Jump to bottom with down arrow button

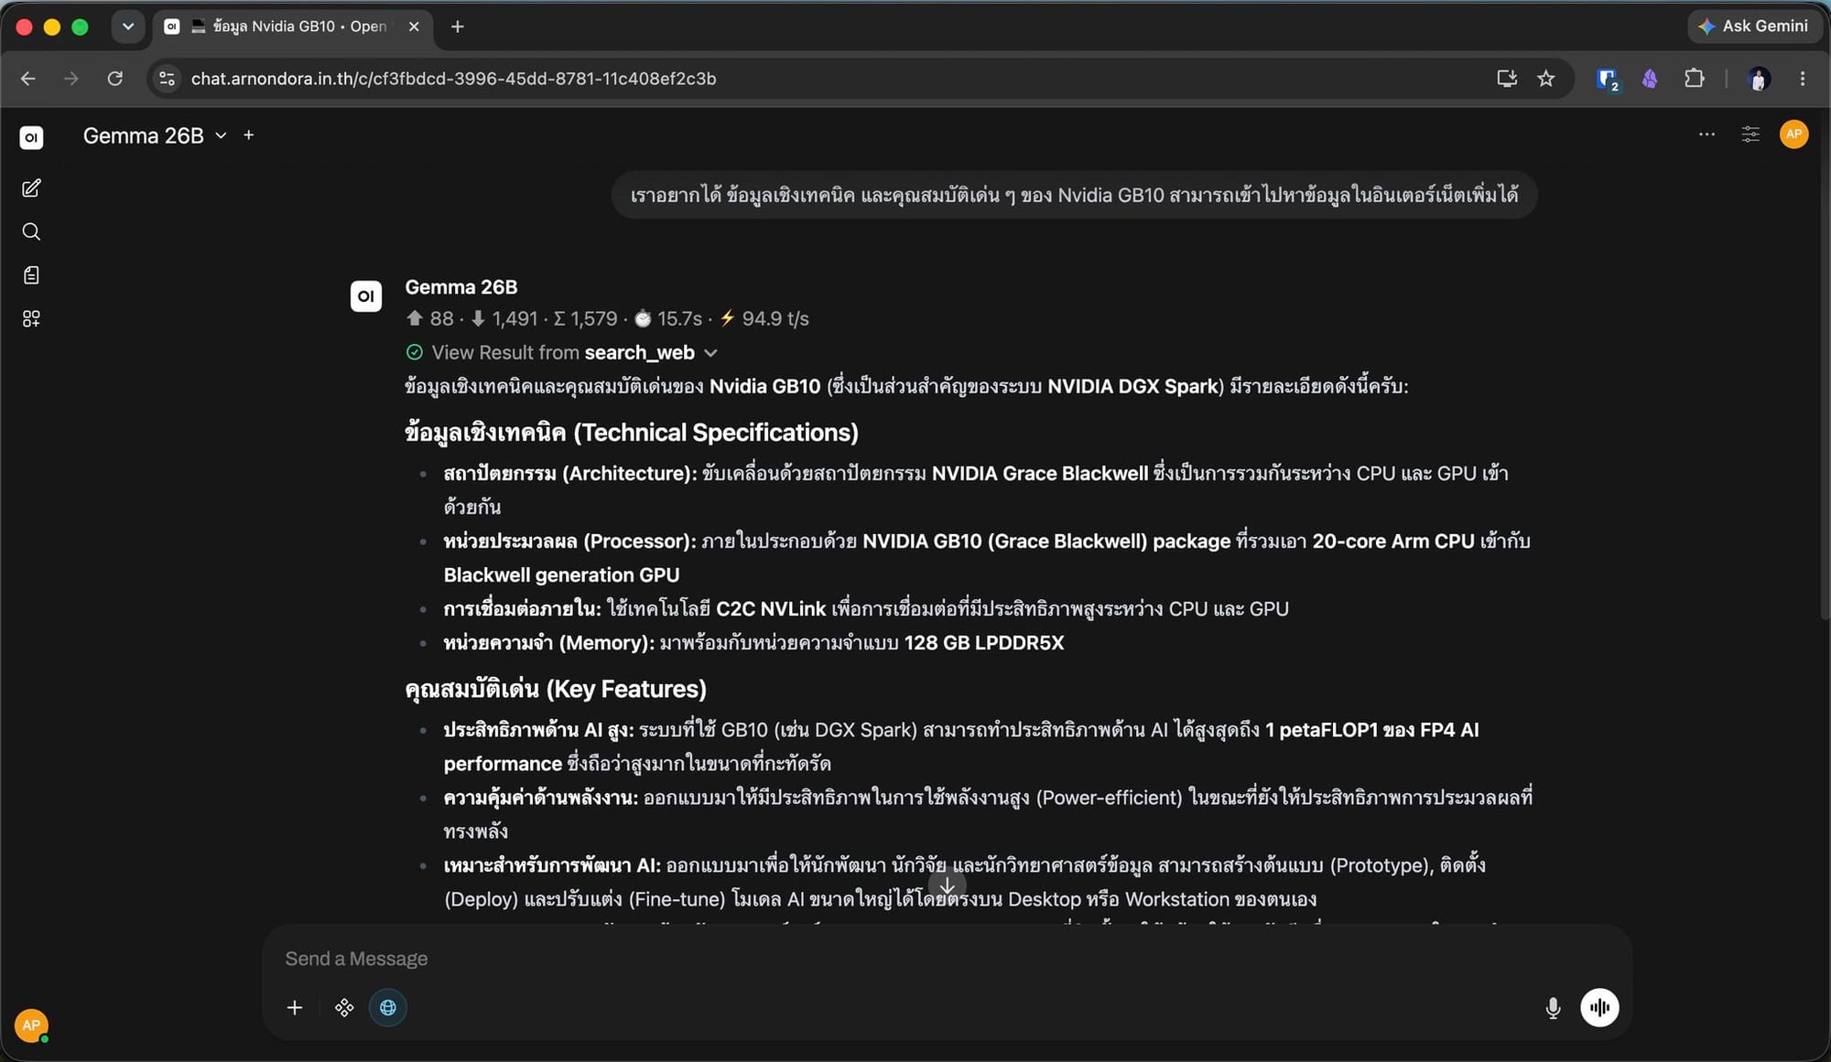tap(947, 885)
